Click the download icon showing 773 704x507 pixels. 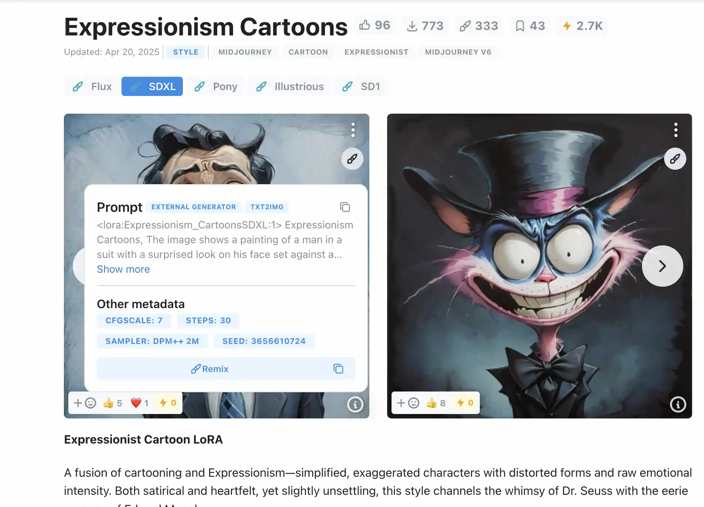pyautogui.click(x=425, y=26)
